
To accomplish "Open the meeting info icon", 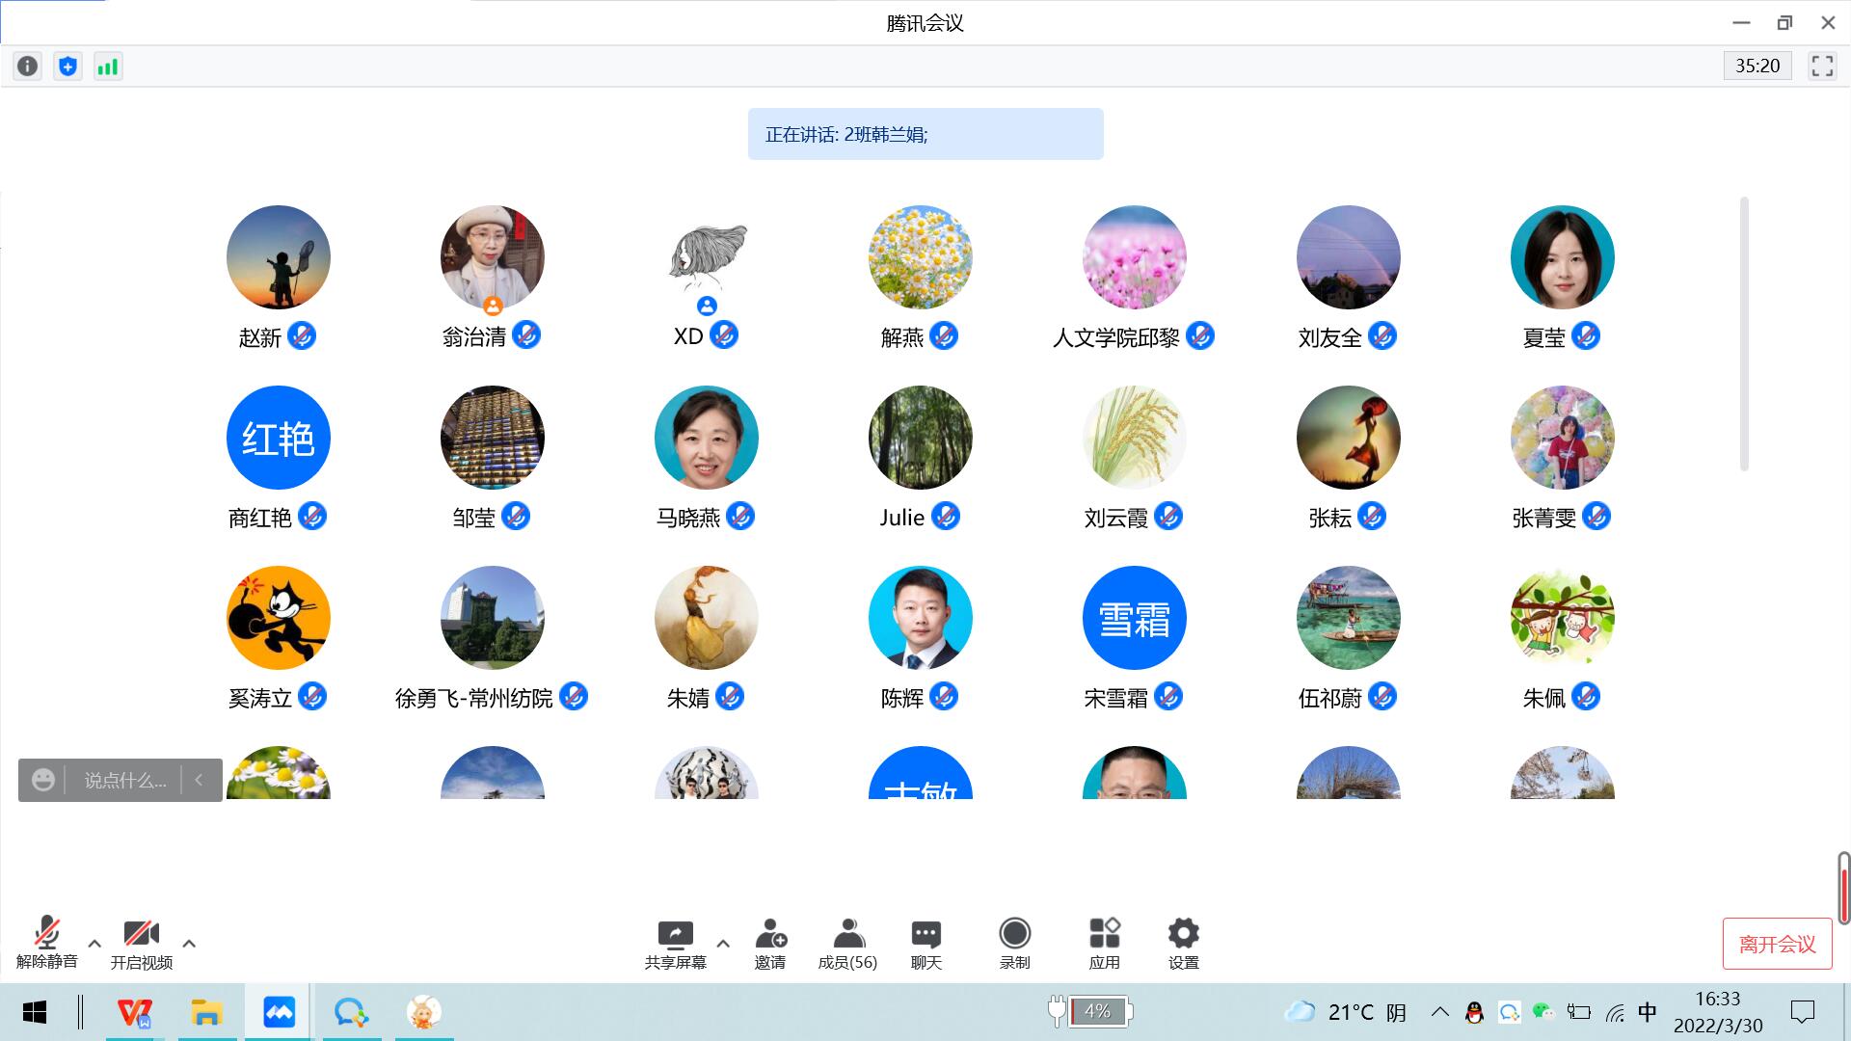I will (27, 67).
